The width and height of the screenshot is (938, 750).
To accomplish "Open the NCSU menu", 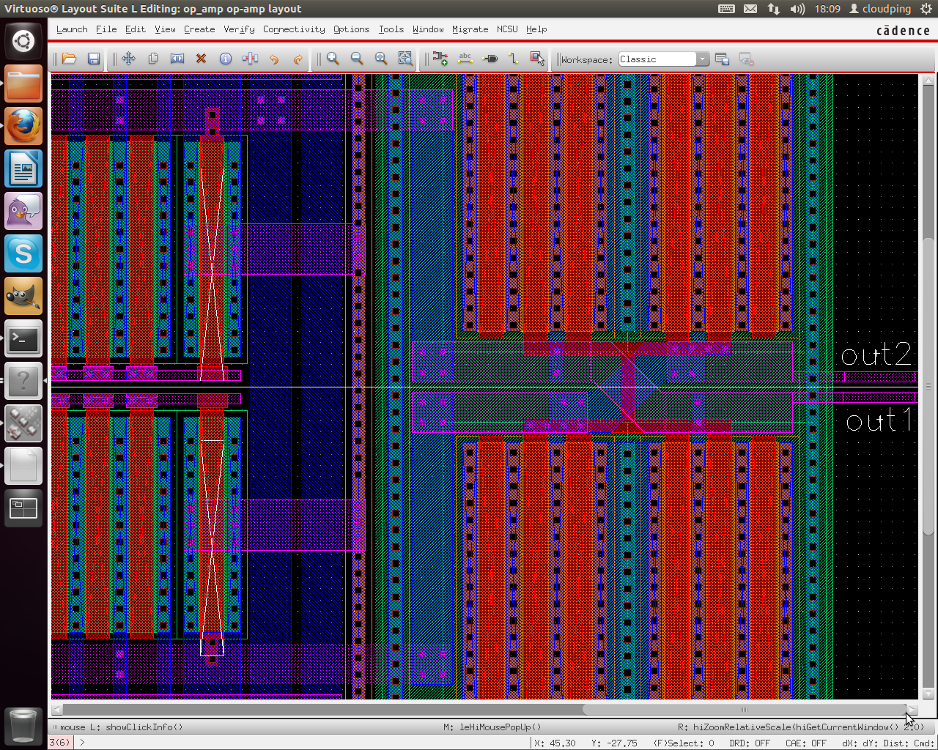I will [507, 29].
